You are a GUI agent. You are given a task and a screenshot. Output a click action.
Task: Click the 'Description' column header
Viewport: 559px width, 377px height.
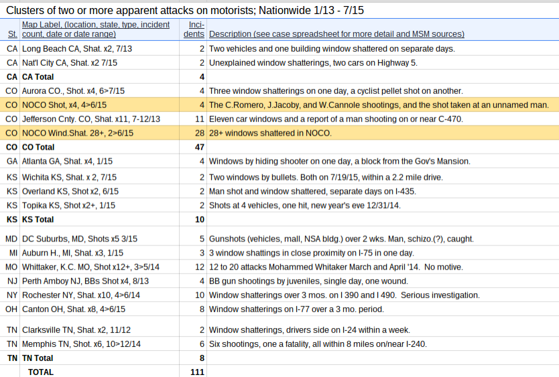point(336,34)
